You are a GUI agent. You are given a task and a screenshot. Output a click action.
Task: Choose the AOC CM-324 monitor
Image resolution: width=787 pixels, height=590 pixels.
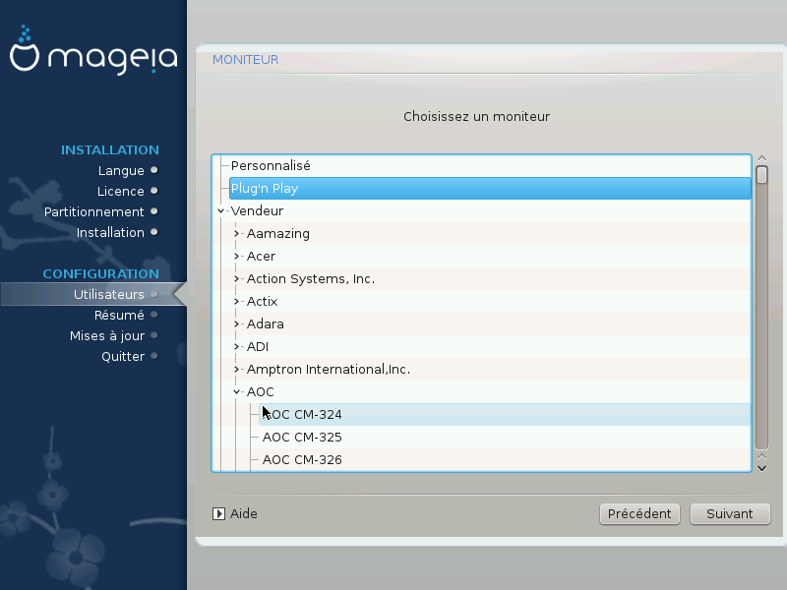tap(505, 414)
